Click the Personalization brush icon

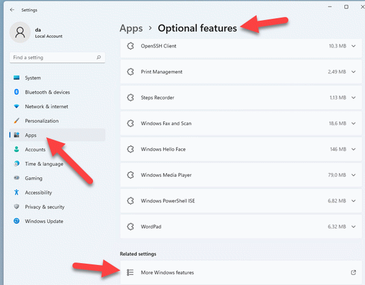[16, 121]
